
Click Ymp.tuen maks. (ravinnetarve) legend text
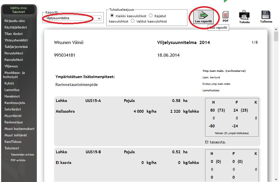coord(224,71)
